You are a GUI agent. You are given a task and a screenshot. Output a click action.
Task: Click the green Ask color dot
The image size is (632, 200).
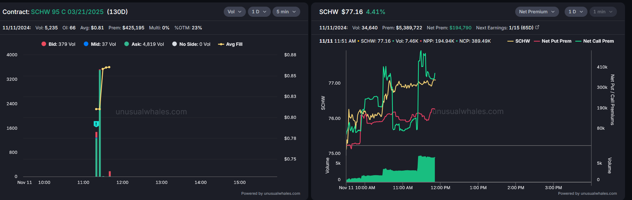[x=127, y=44]
